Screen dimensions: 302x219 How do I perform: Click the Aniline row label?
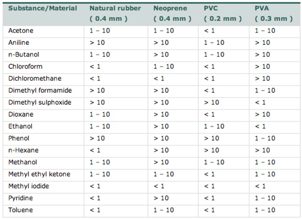coord(19,43)
